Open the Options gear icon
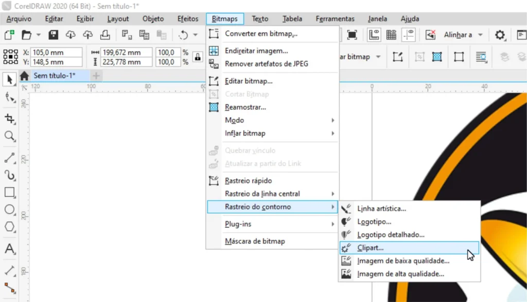 tap(500, 34)
